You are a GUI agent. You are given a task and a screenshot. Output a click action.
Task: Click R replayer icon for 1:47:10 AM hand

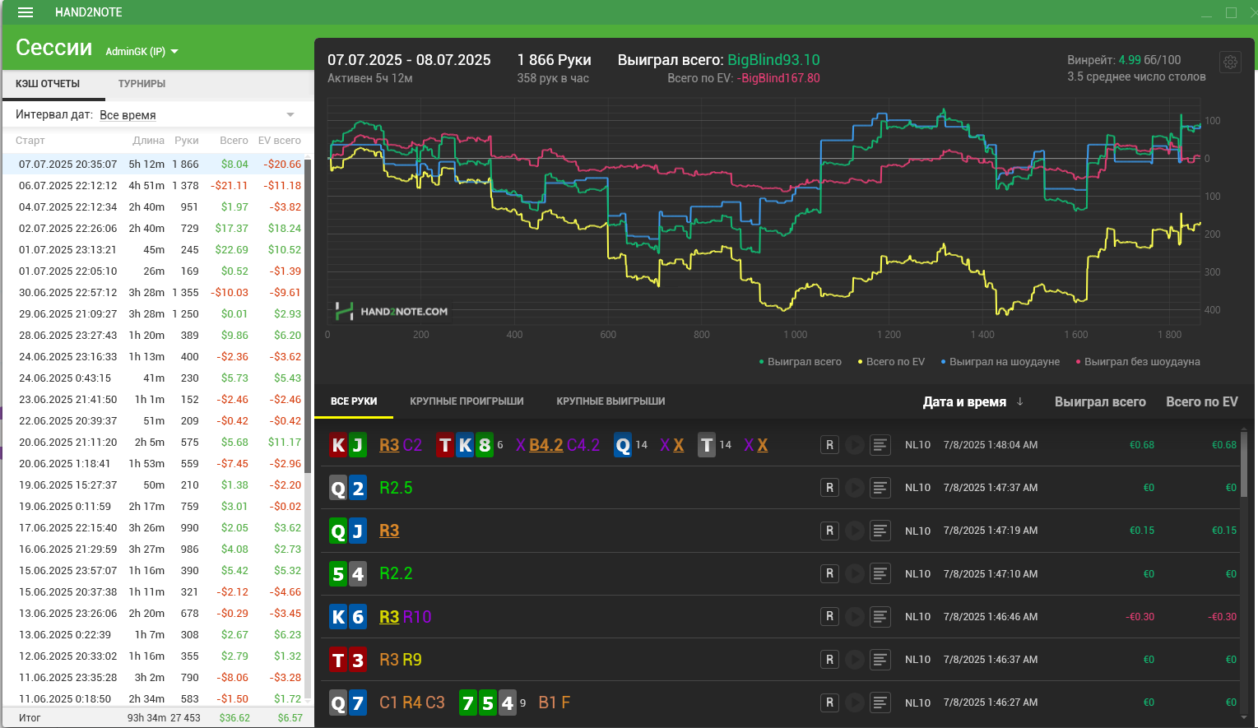point(829,573)
